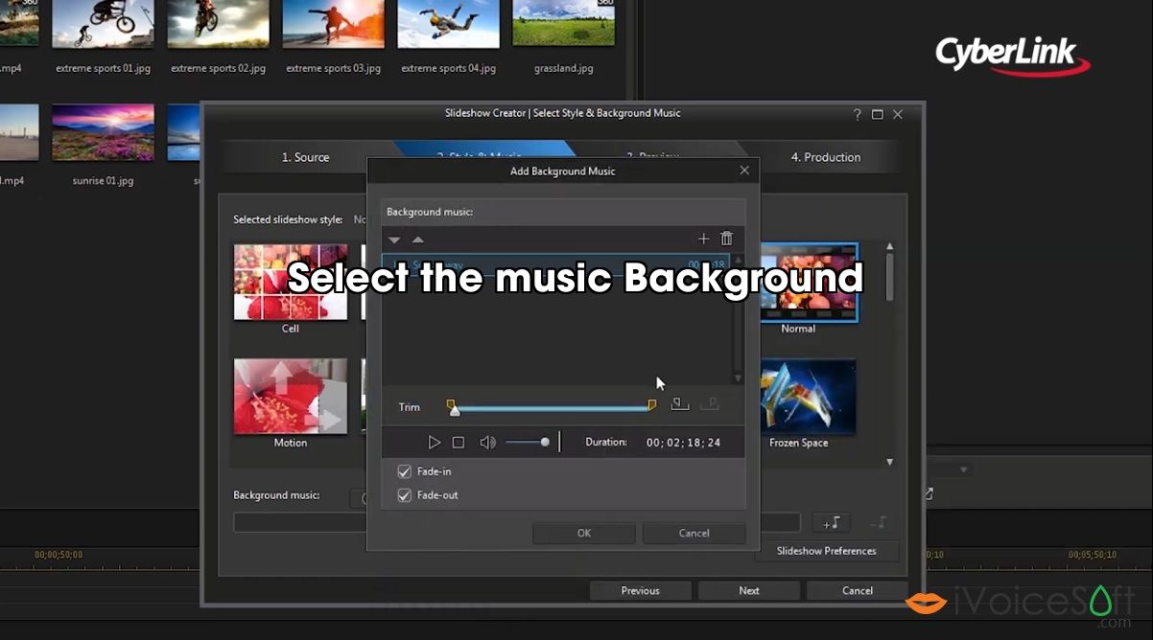Open help in the Slideshow Creator window

(x=857, y=114)
